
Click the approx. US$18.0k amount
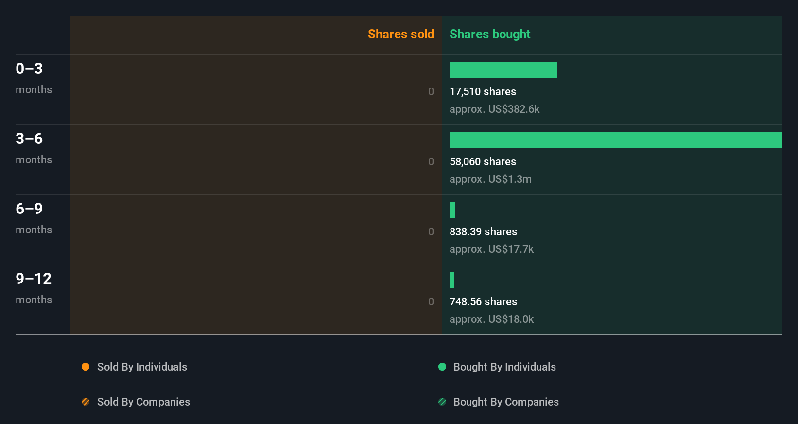point(491,319)
